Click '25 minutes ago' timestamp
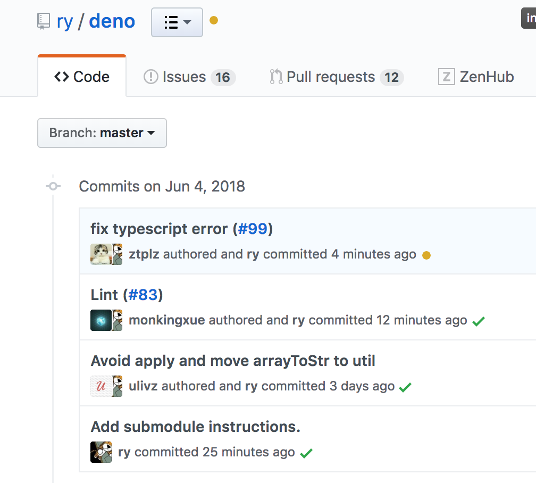Viewport: 536px width, 483px height. tap(248, 452)
